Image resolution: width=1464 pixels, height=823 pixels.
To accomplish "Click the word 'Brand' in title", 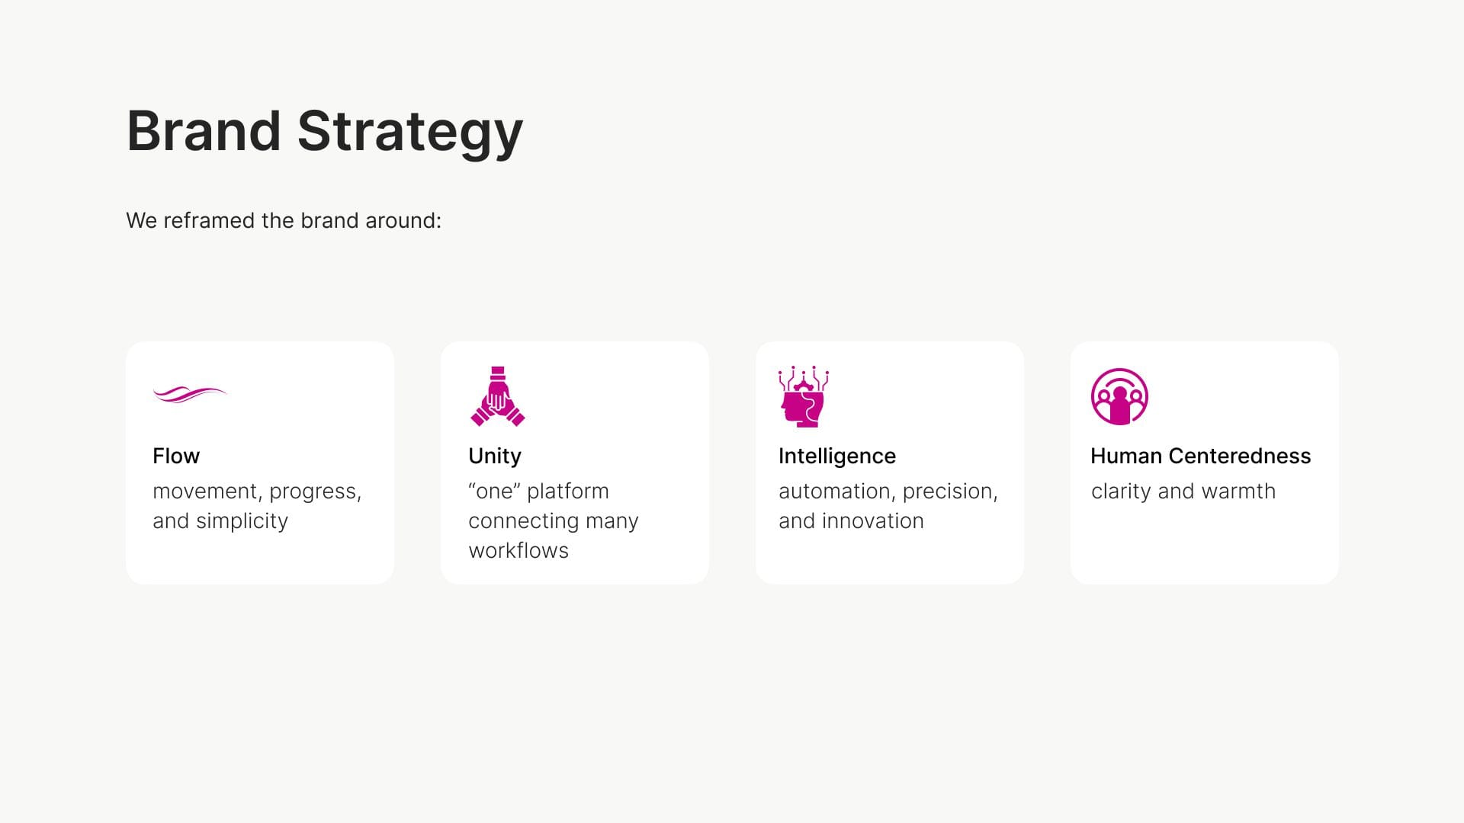I will [x=204, y=131].
